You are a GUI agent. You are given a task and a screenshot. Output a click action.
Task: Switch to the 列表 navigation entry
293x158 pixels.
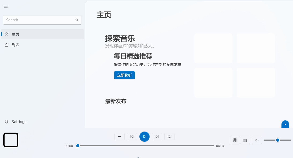pyautogui.click(x=15, y=45)
